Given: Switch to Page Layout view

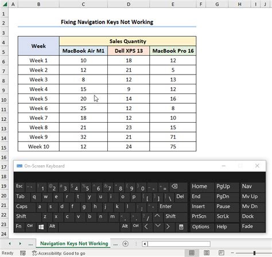Looking at the screenshot, I should [207, 252].
